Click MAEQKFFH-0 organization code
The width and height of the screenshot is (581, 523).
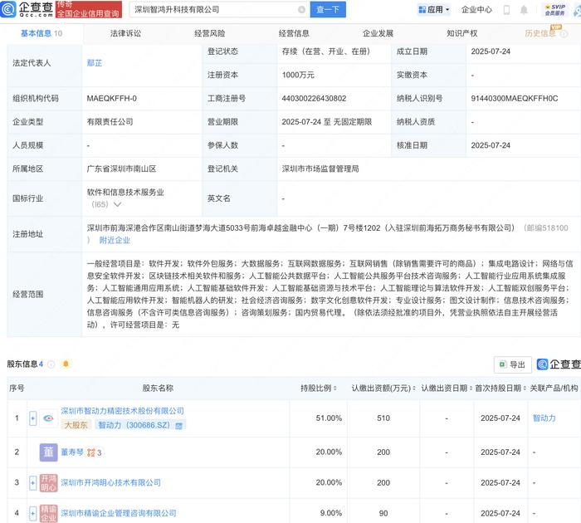point(111,98)
